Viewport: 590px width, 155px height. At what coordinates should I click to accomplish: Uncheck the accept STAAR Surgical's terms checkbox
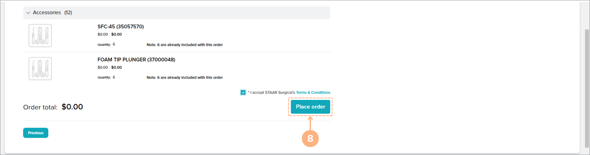coord(243,93)
